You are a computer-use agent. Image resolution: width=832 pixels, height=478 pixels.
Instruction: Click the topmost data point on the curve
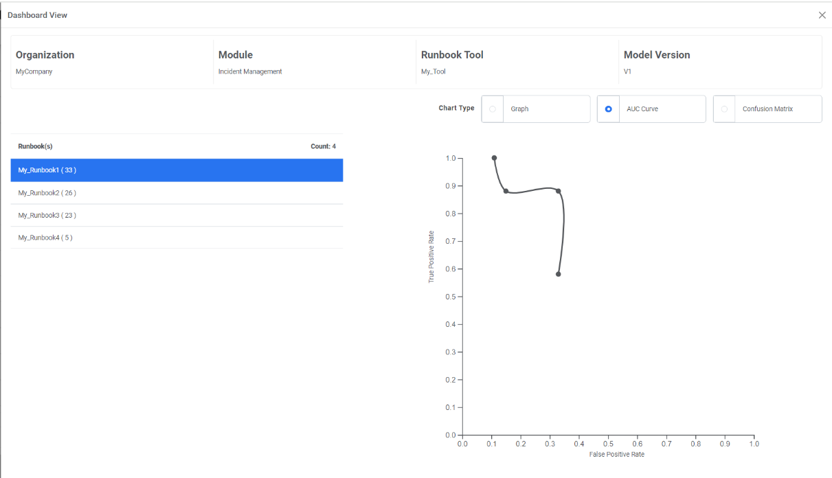pyautogui.click(x=494, y=158)
